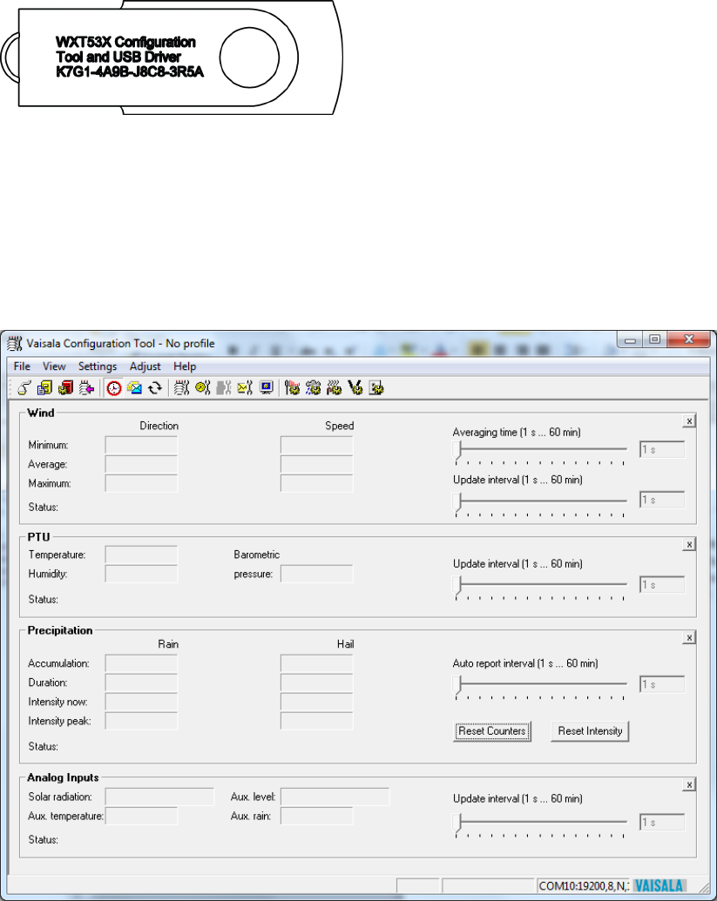Click the Reset Intensity button
717x901 pixels.
point(590,731)
